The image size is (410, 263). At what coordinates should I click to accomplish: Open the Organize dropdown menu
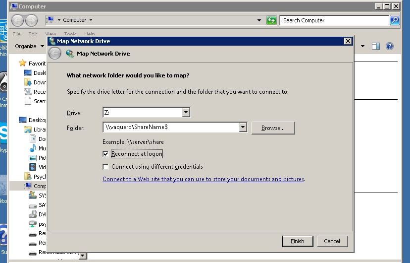click(x=29, y=46)
